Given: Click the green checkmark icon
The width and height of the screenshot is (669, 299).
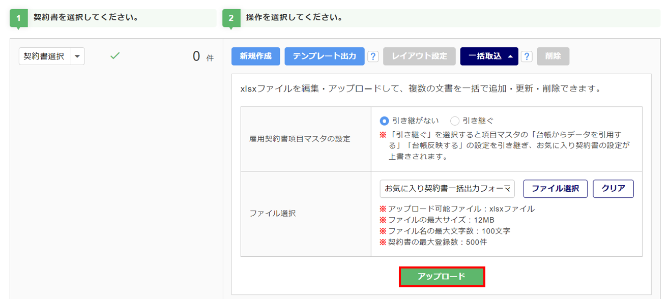Looking at the screenshot, I should click(115, 56).
